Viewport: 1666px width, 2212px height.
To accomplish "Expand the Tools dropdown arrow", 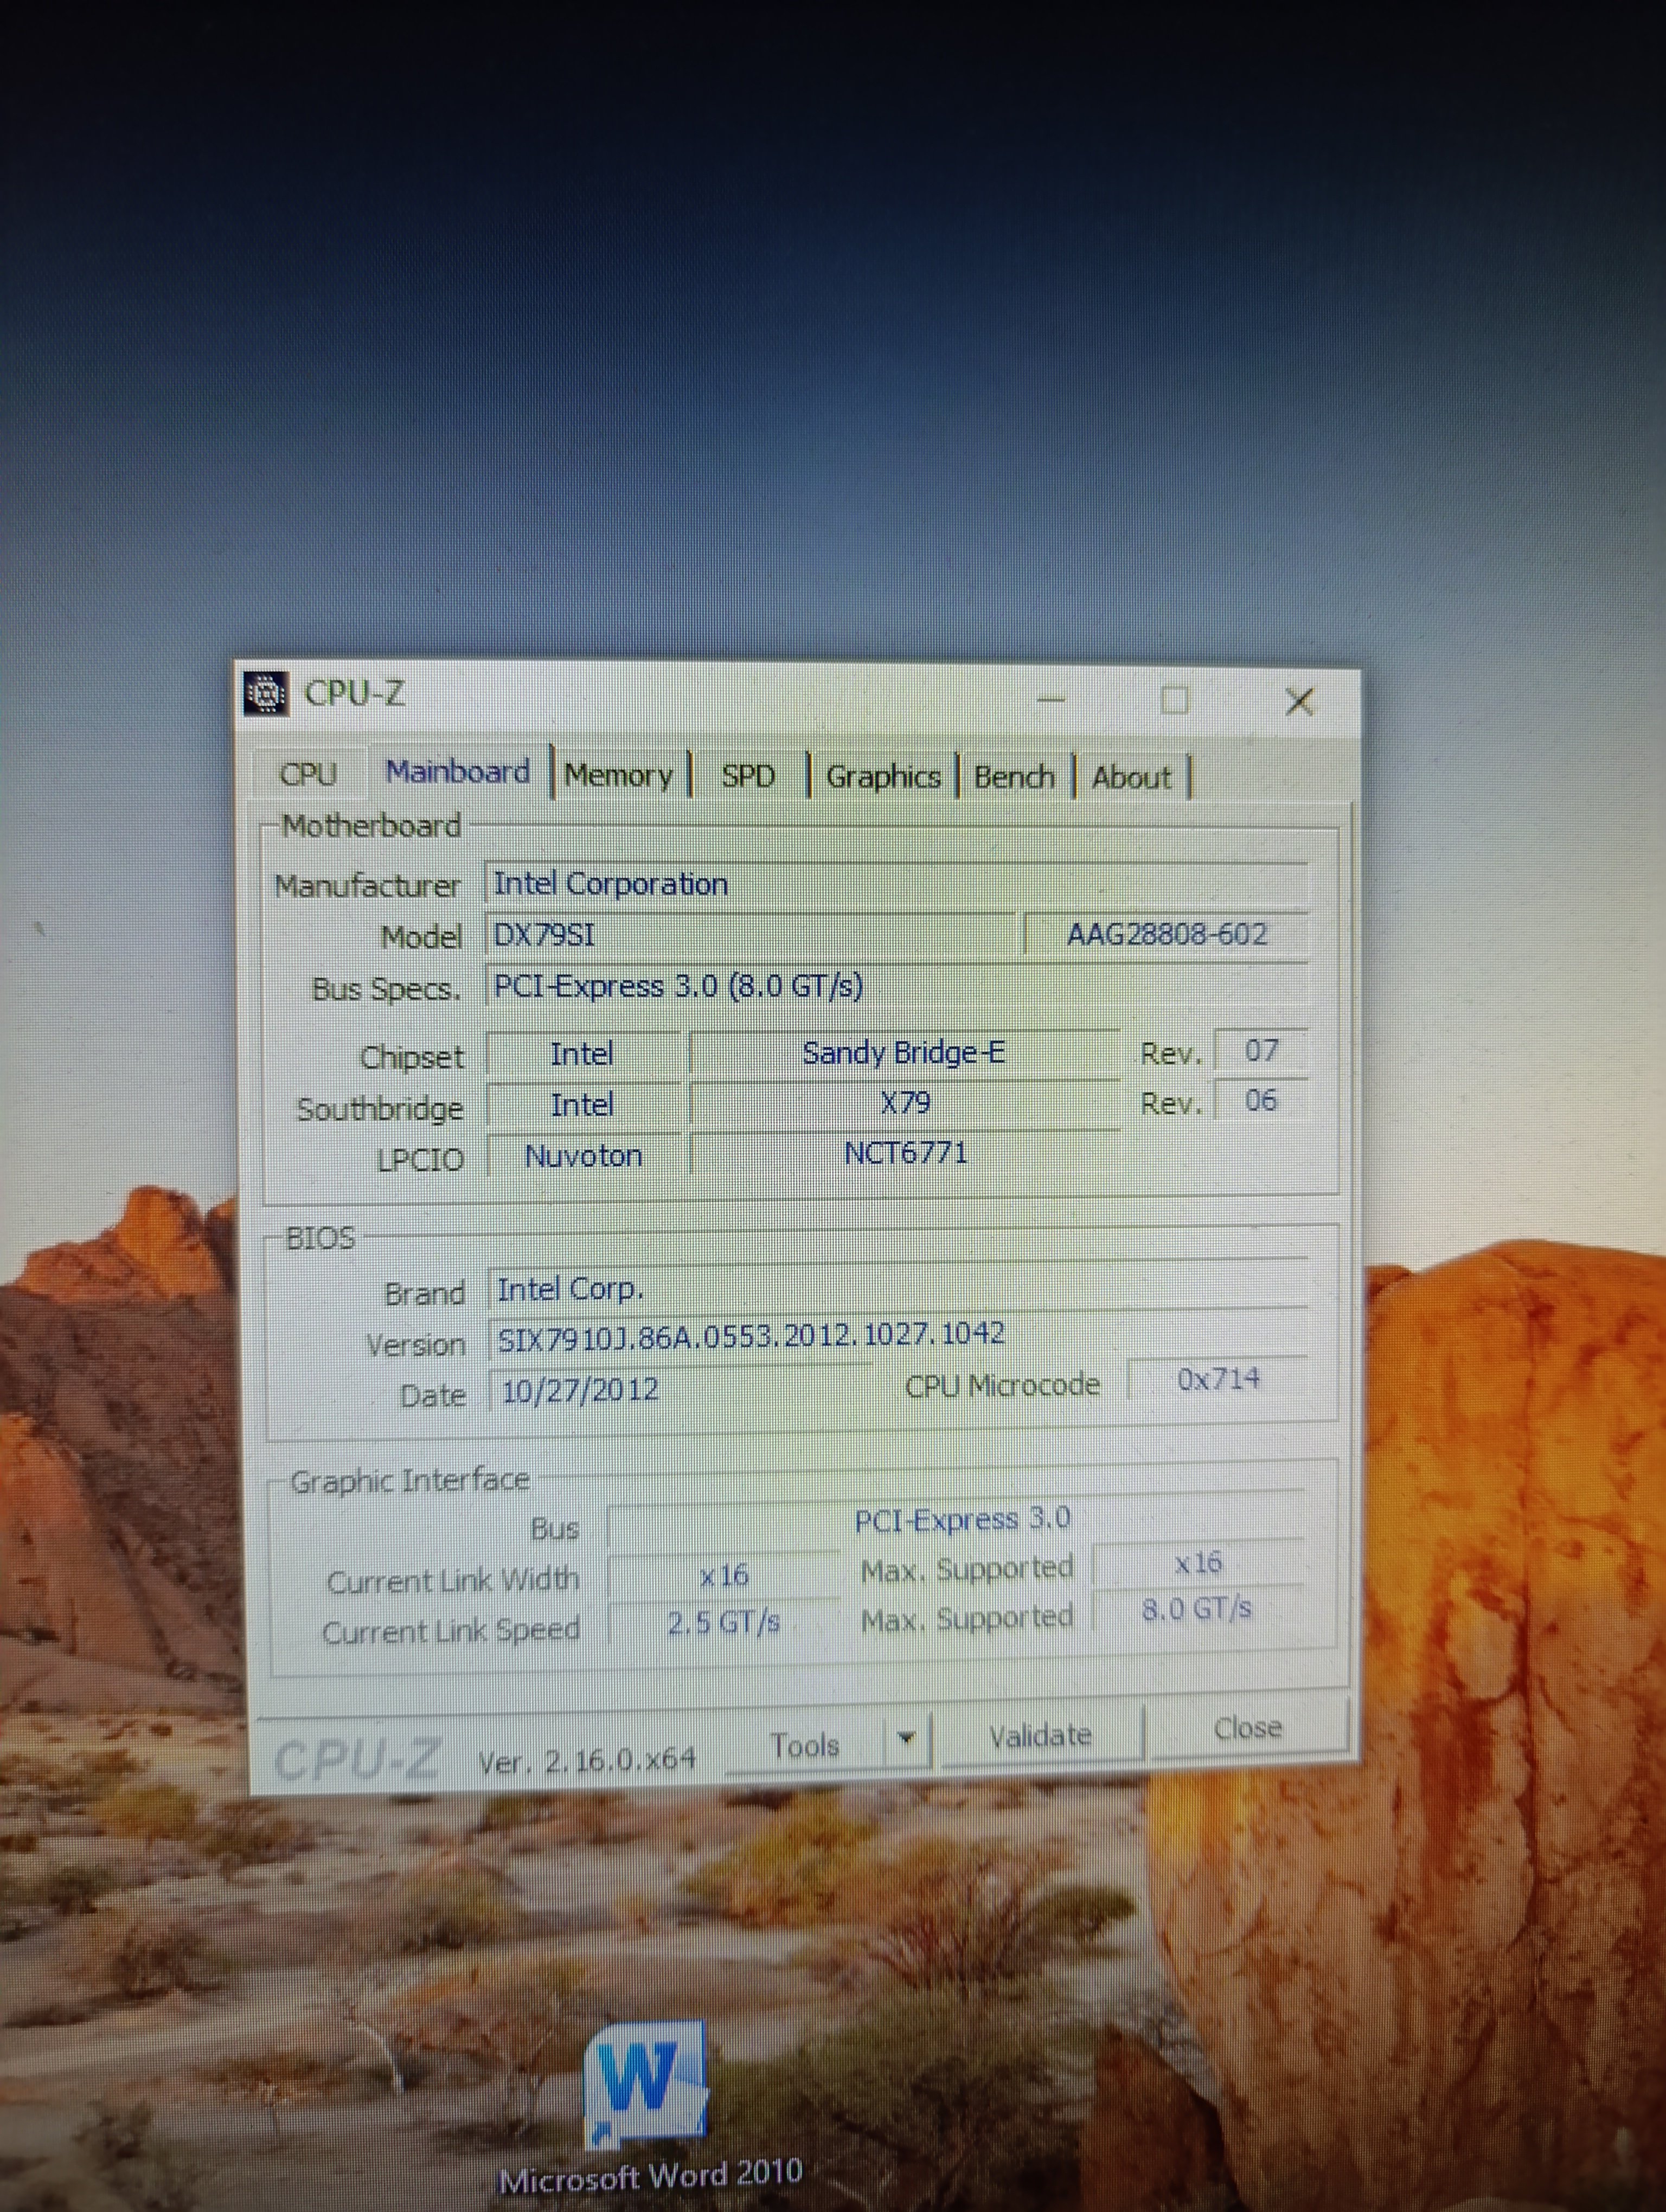I will 907,1739.
